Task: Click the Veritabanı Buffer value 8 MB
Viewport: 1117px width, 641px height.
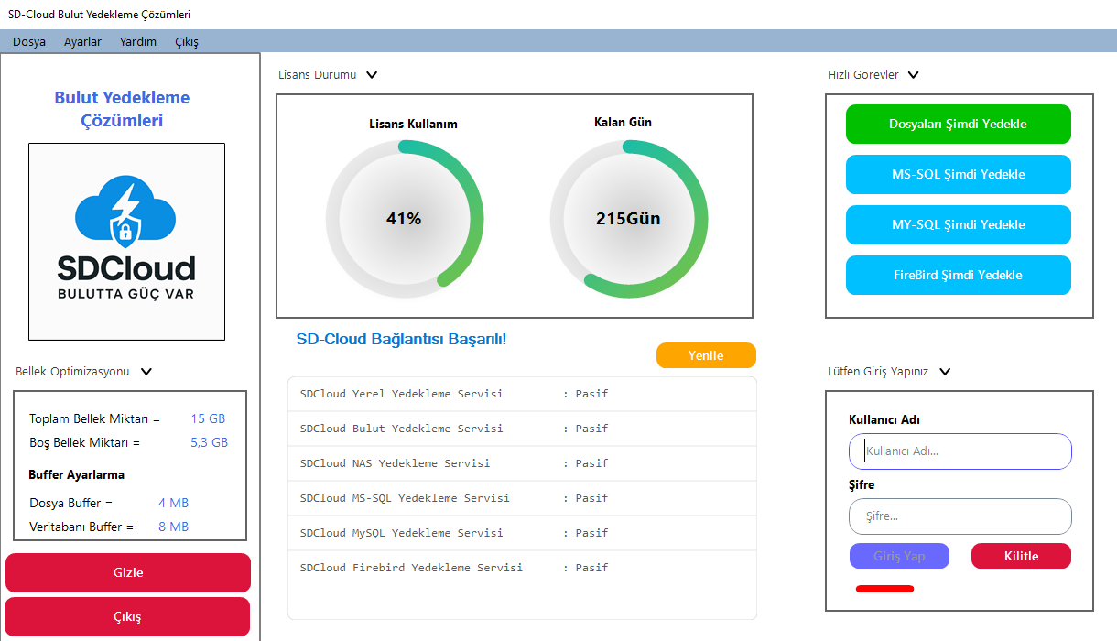Action: pos(173,527)
